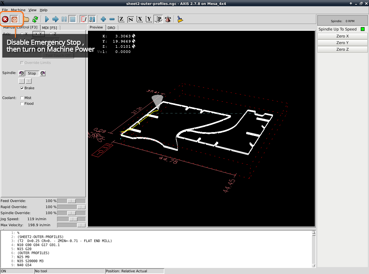The height and width of the screenshot is (274, 369).
Task: Click the Zero Z button
Action: coord(342,50)
